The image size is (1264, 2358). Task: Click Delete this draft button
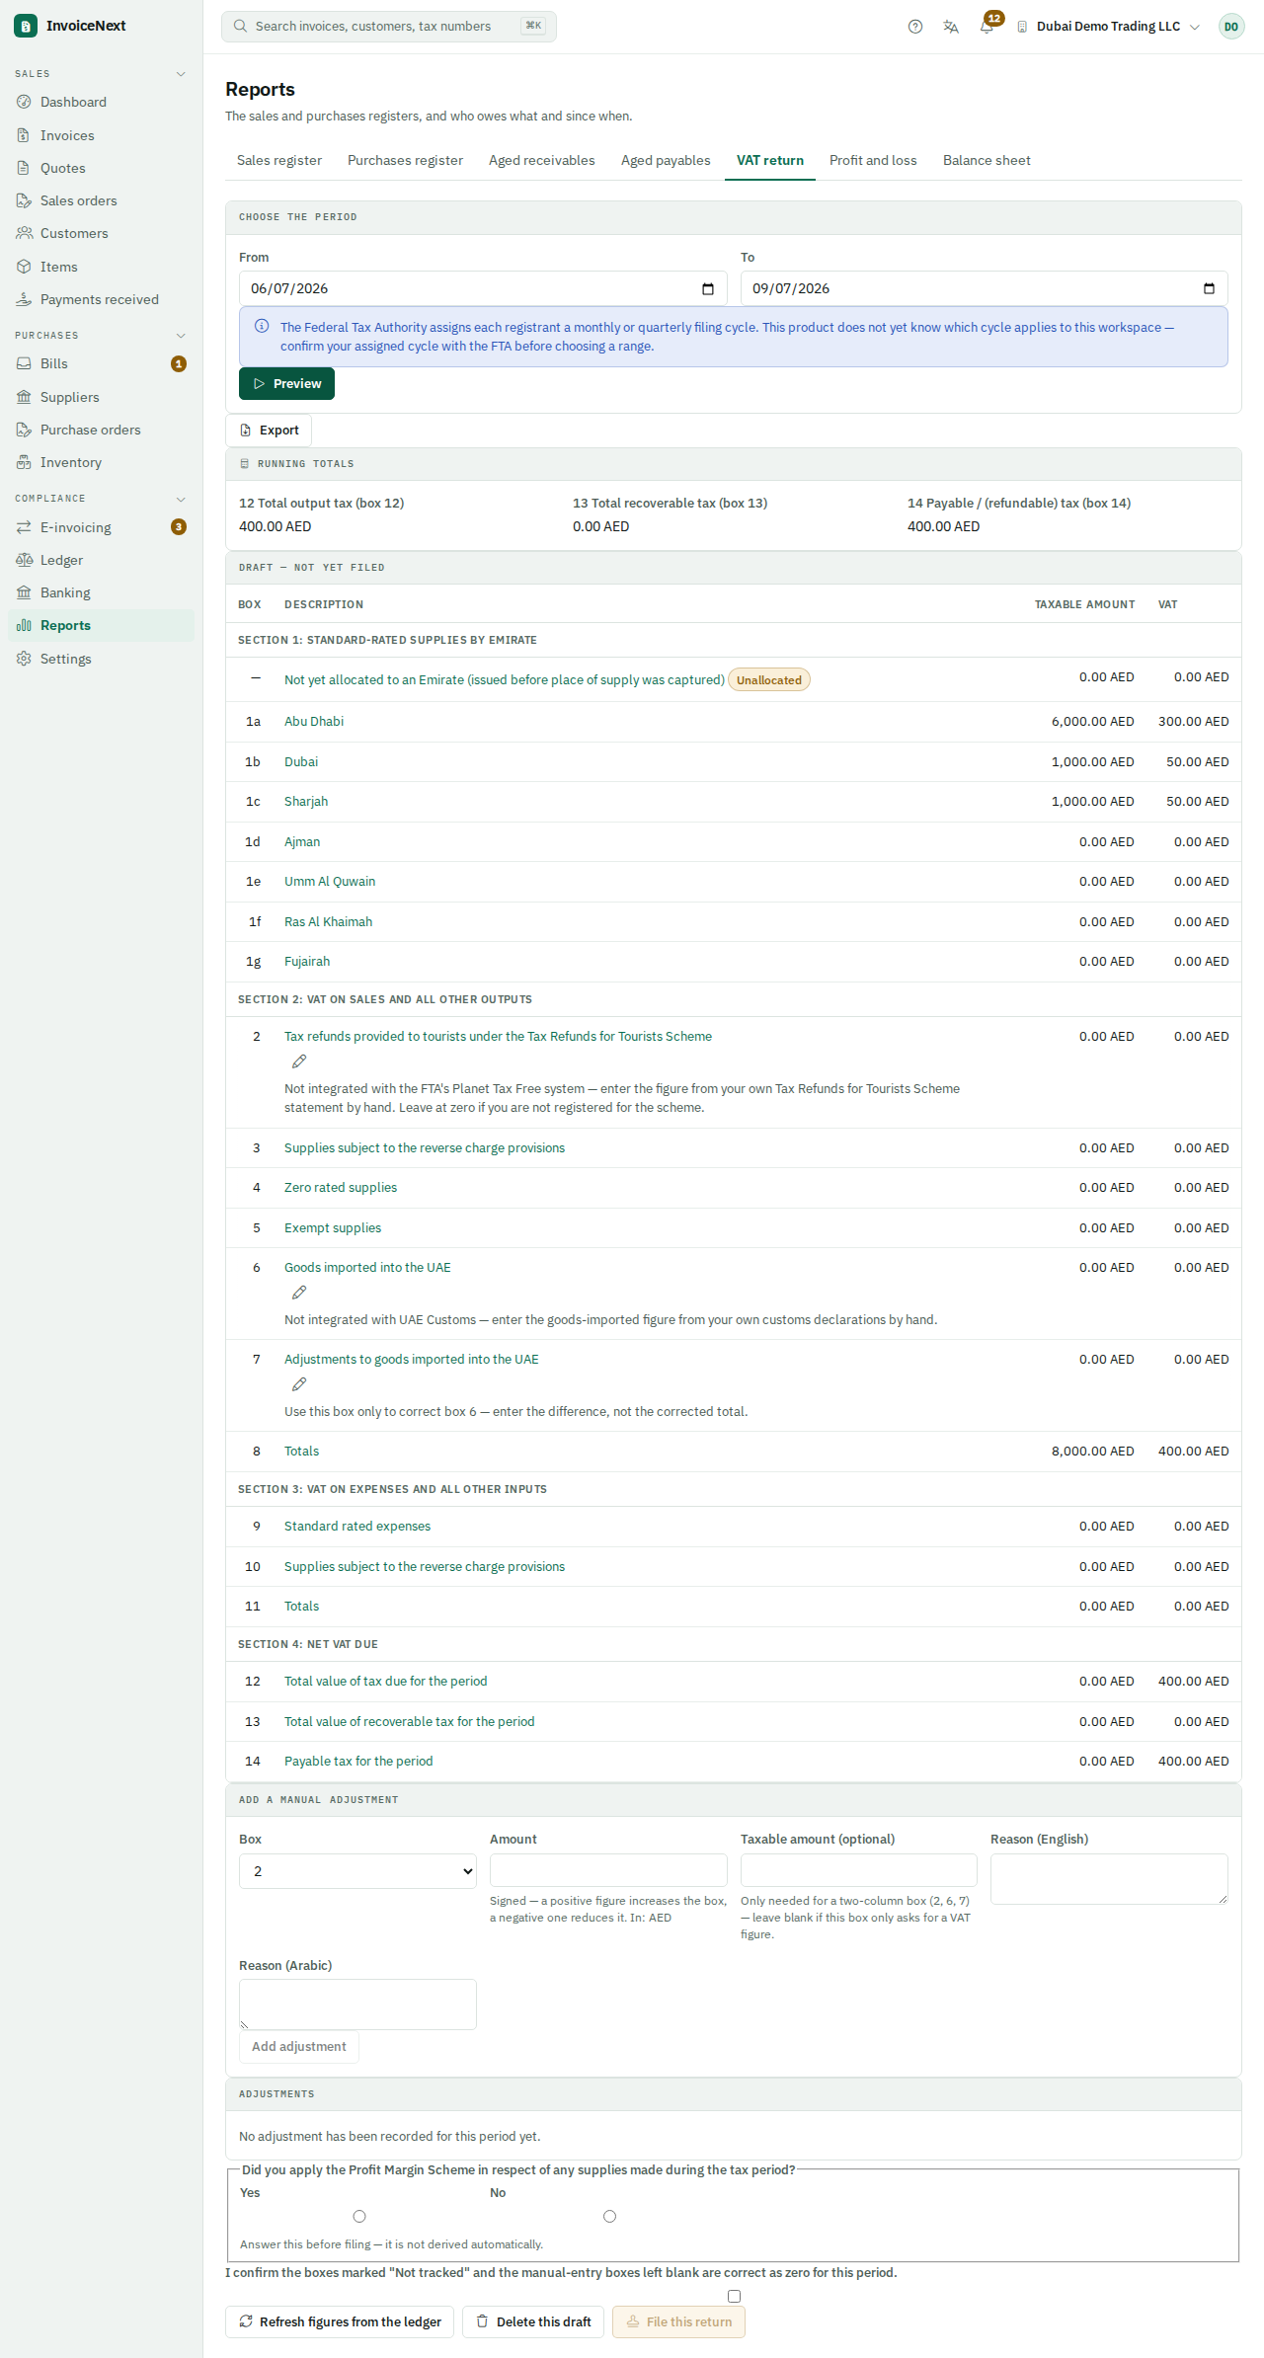click(x=533, y=2321)
